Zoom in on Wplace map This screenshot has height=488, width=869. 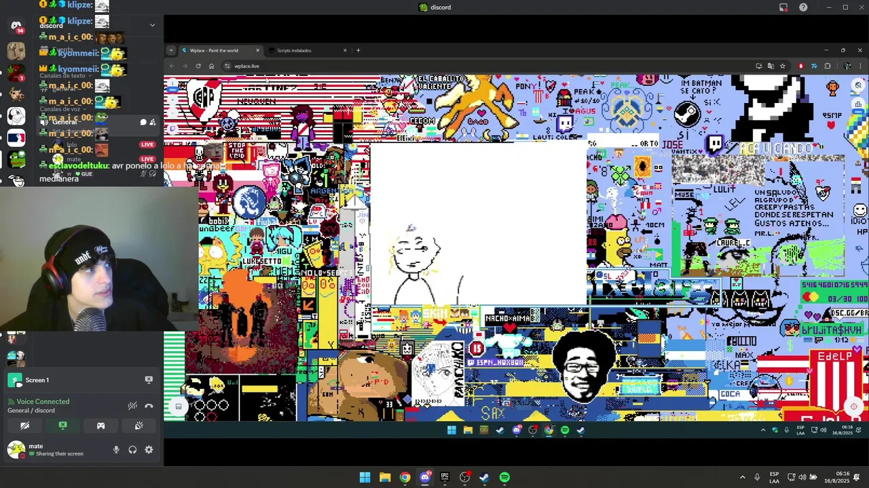[x=172, y=100]
